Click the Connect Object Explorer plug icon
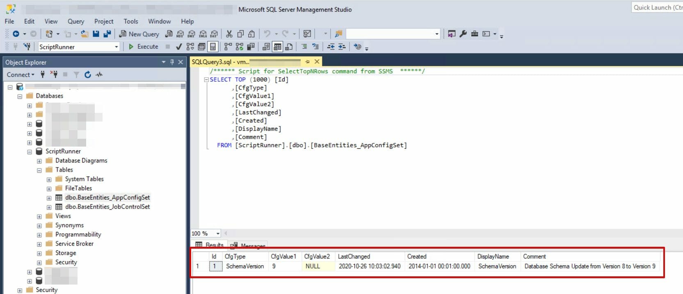Screen dimensions: 683x294 pos(43,75)
